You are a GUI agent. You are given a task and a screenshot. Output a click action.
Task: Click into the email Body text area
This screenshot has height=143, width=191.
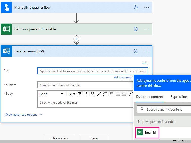coord(86,102)
